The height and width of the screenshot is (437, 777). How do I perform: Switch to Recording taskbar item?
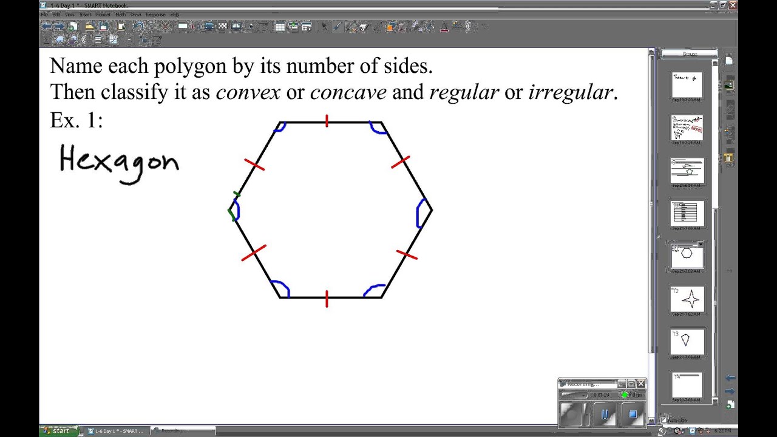coord(182,431)
